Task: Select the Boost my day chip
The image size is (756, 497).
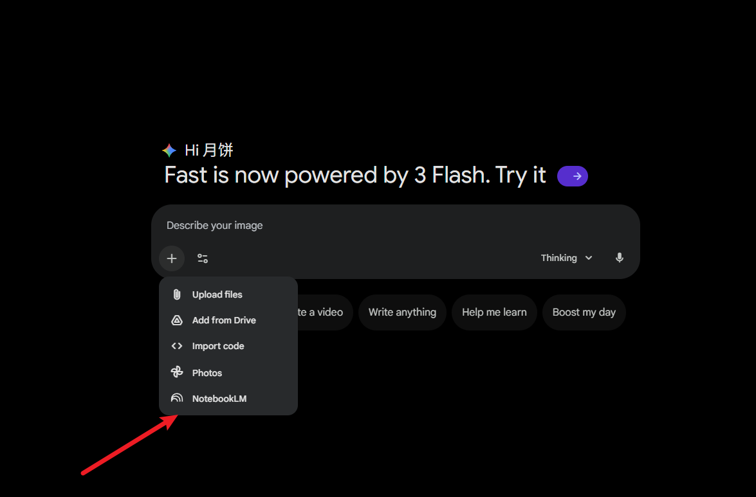Action: click(x=584, y=312)
